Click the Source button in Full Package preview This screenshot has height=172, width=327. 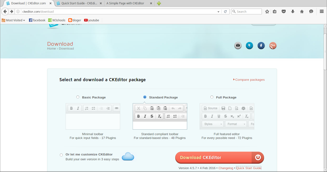click(210, 108)
